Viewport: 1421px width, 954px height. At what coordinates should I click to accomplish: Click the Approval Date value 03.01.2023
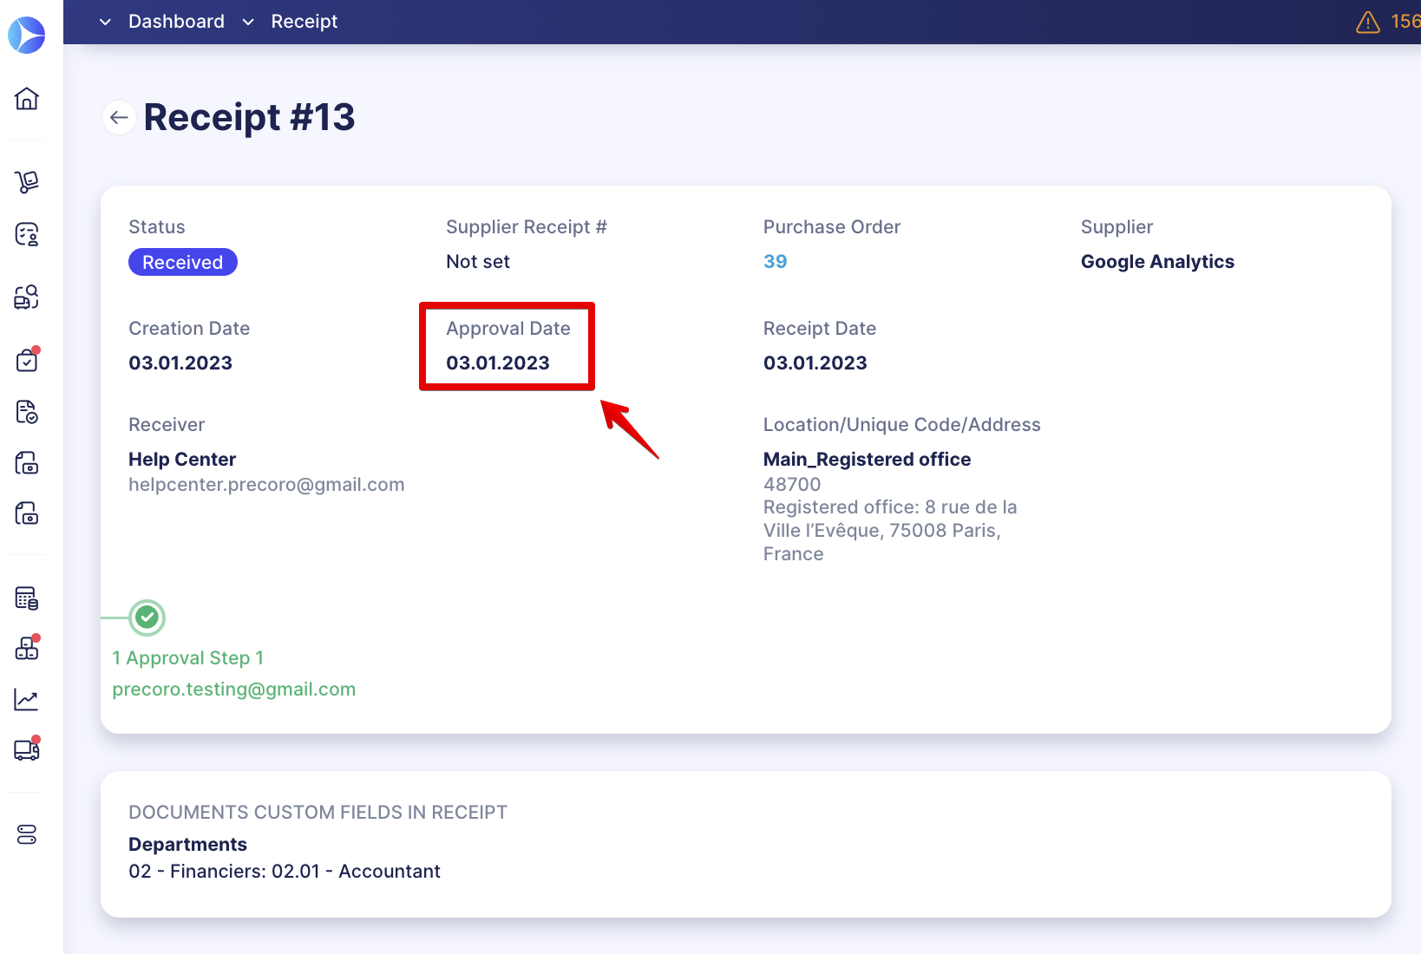[x=498, y=363]
